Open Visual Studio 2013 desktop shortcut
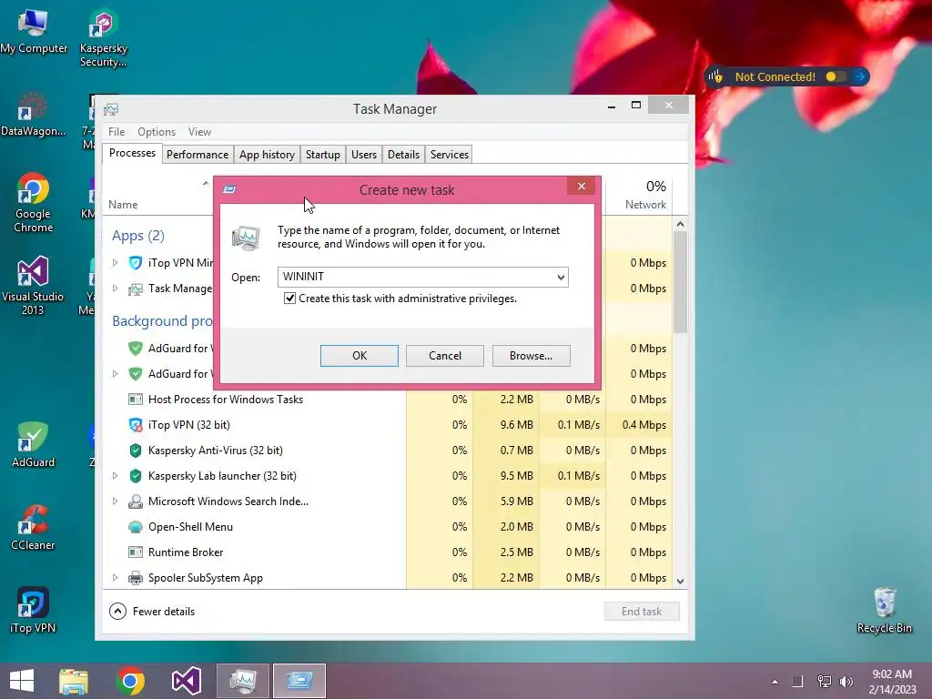The width and height of the screenshot is (932, 699). (x=33, y=285)
